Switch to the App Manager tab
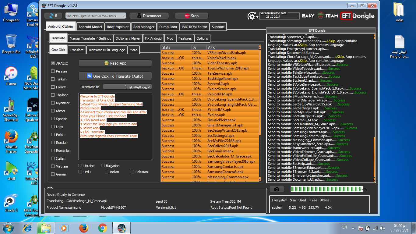Viewport: 416px width, 234px height. pos(144,27)
